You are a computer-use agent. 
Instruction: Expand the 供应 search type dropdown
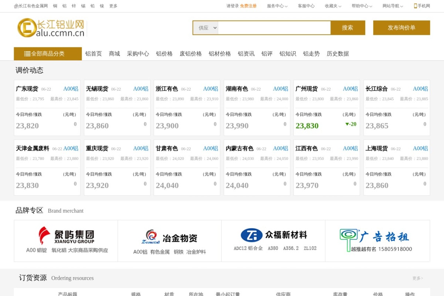[206, 28]
